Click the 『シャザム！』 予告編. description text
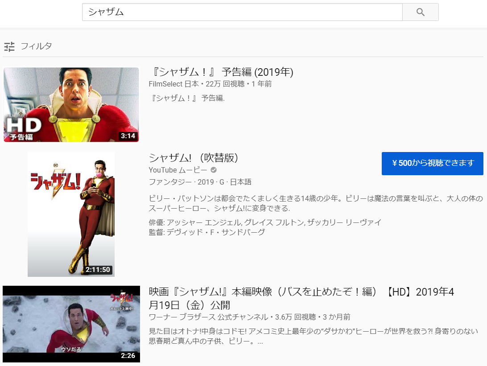This screenshot has height=366, width=487. click(x=187, y=98)
